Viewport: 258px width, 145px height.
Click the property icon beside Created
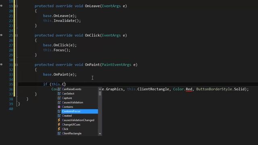[59, 116]
